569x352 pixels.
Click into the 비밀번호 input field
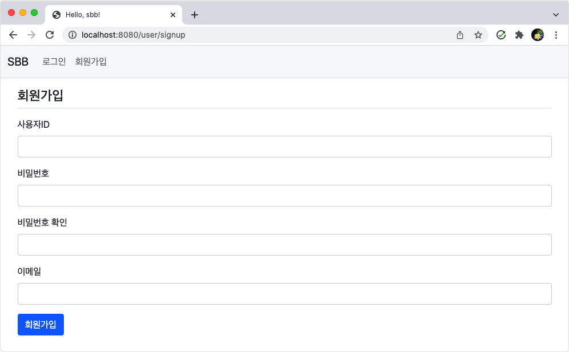coord(284,196)
